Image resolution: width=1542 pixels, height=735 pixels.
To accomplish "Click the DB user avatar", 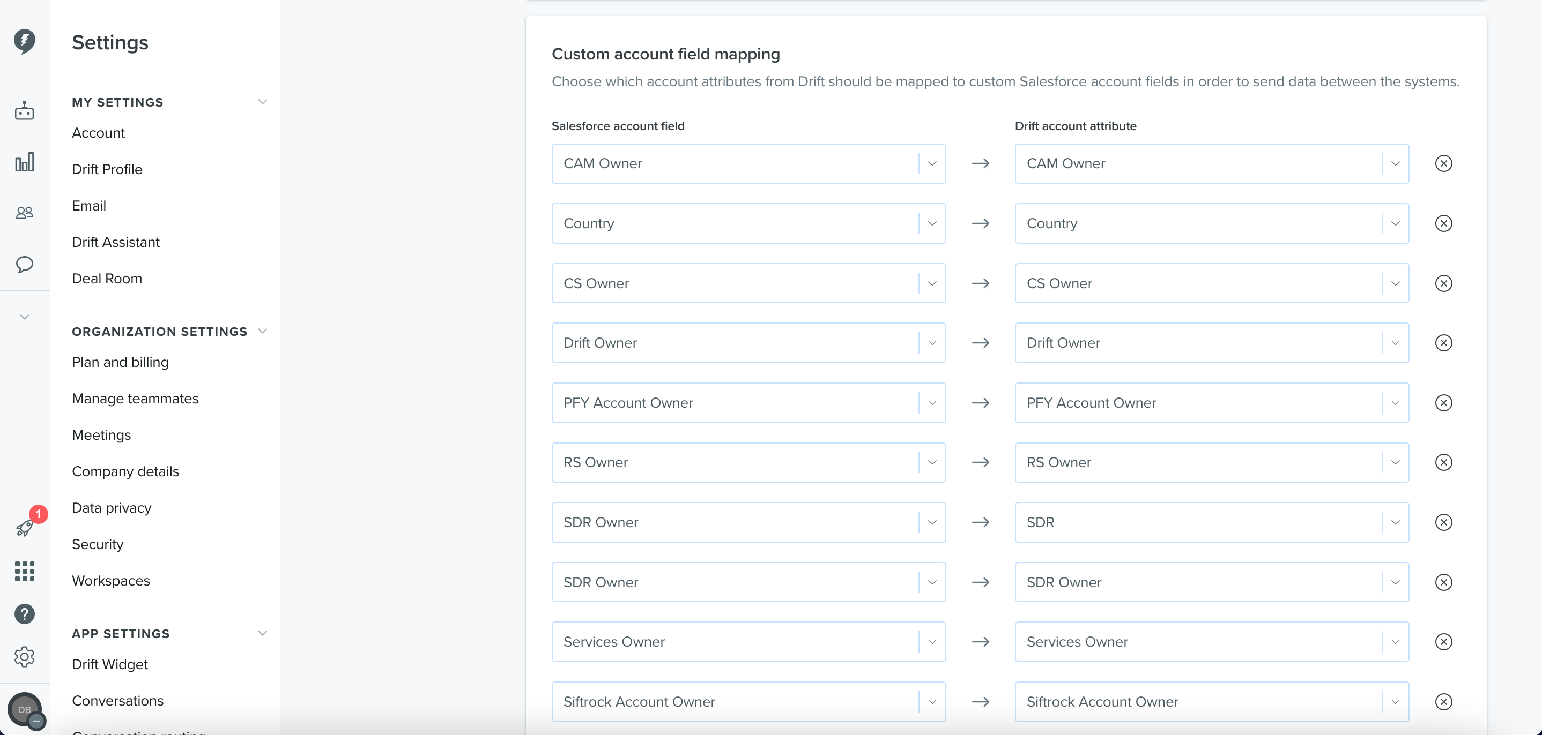I will (25, 710).
